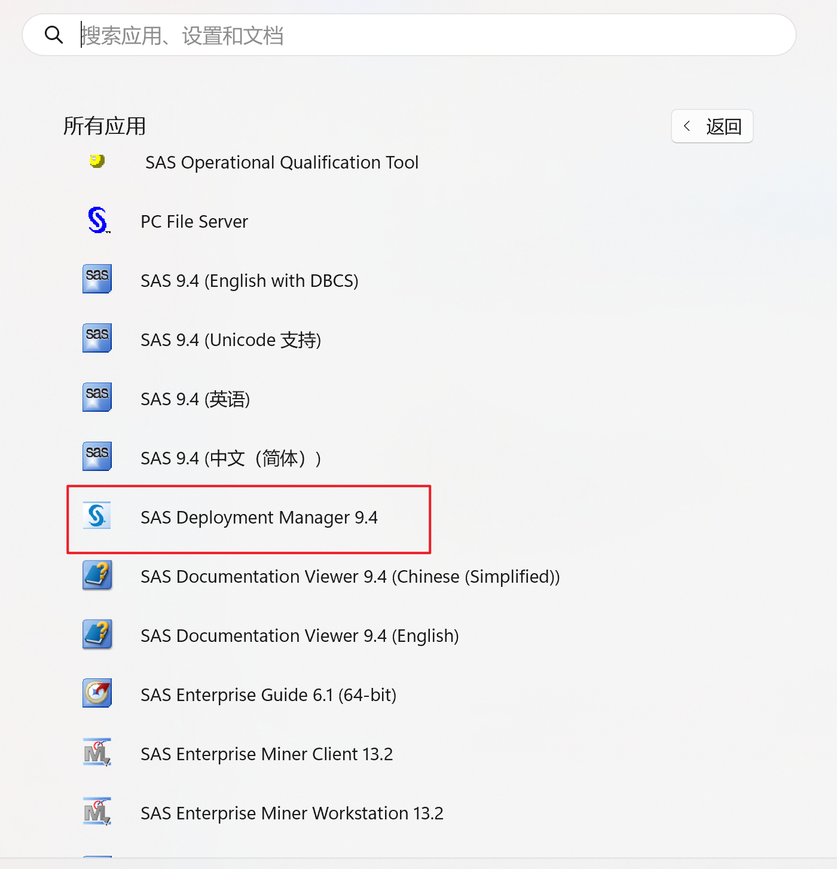Click the Enterprise Miner Workstation 13.2 icon

click(97, 812)
